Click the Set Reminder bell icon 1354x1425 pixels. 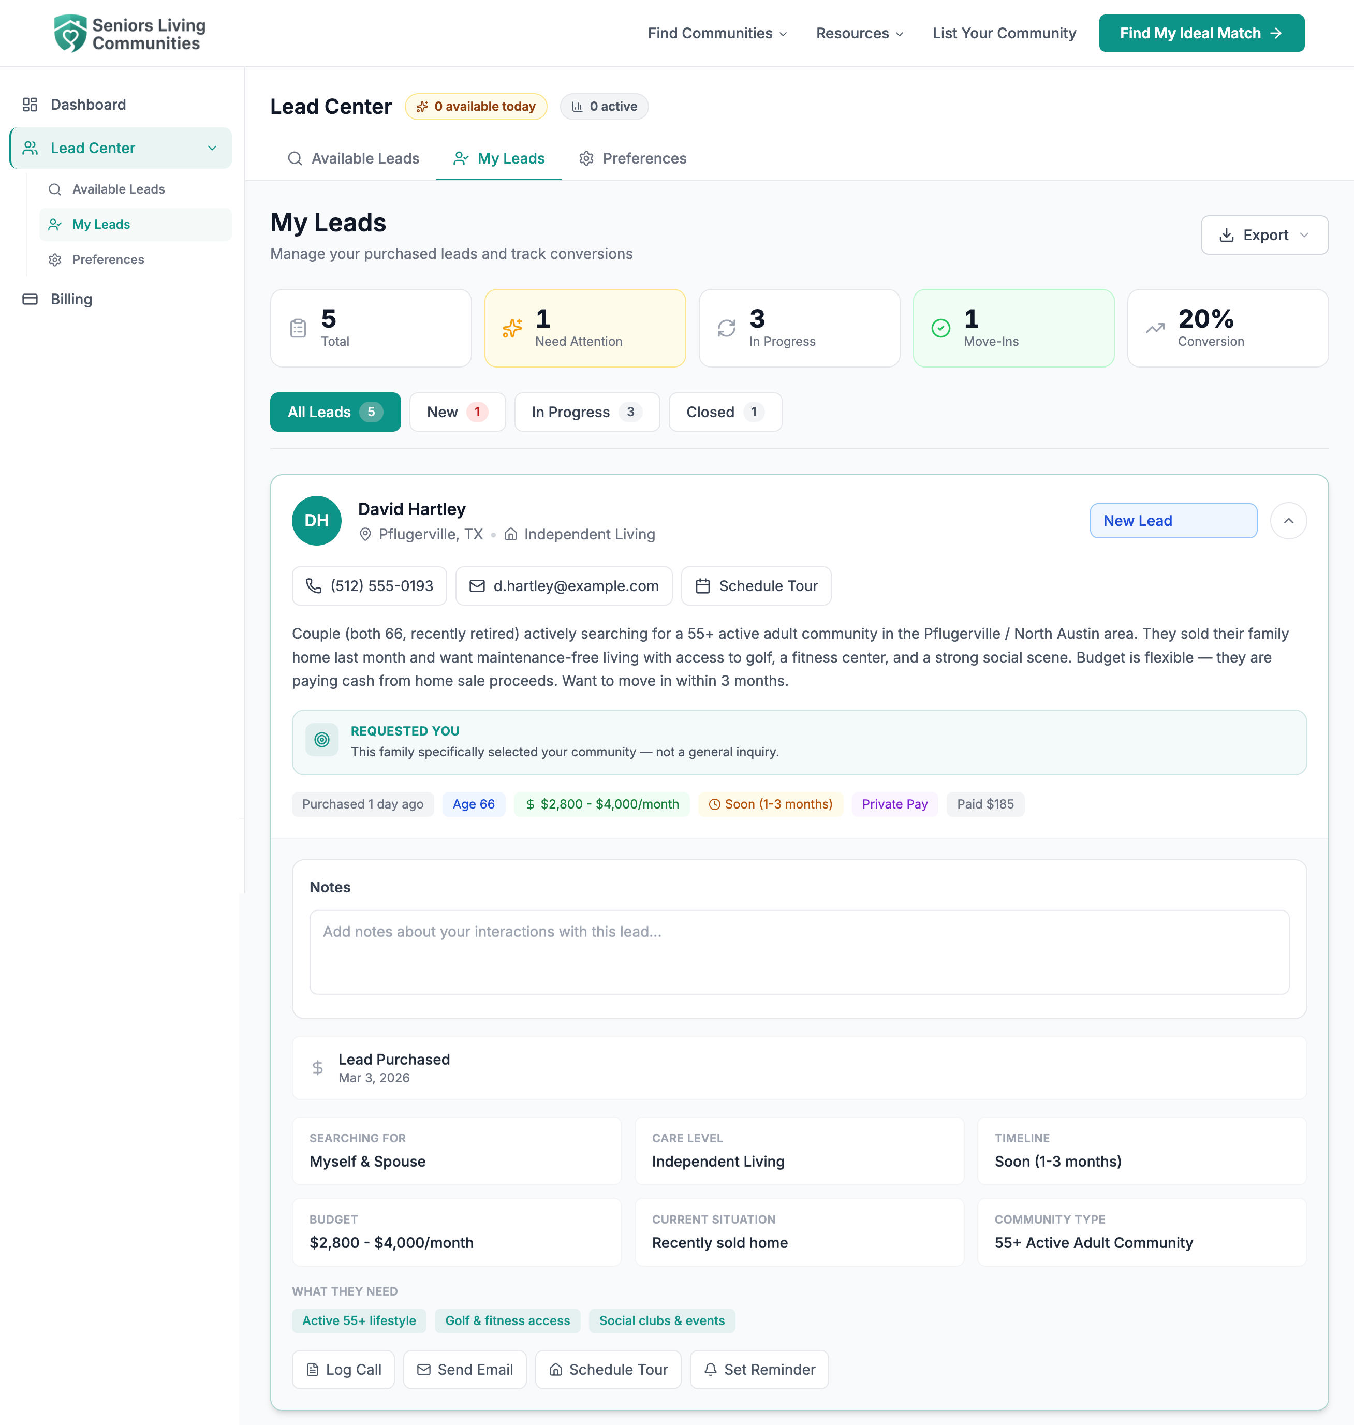(711, 1369)
